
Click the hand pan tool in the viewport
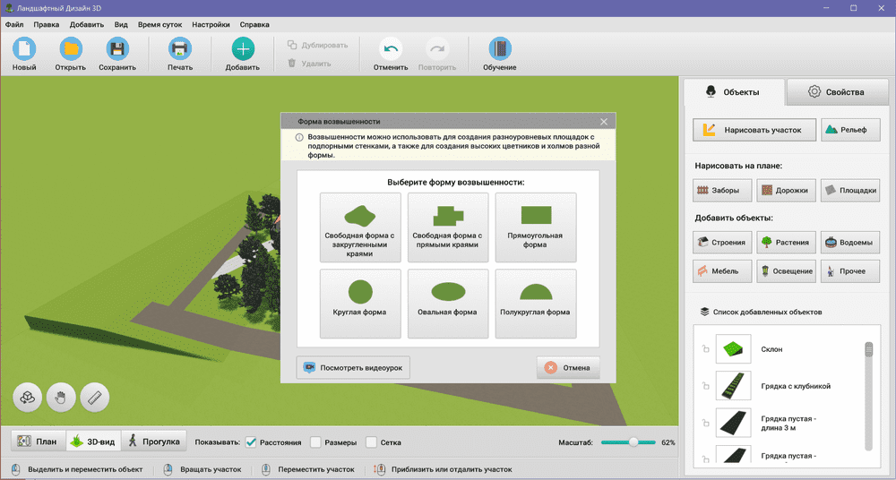coord(61,397)
